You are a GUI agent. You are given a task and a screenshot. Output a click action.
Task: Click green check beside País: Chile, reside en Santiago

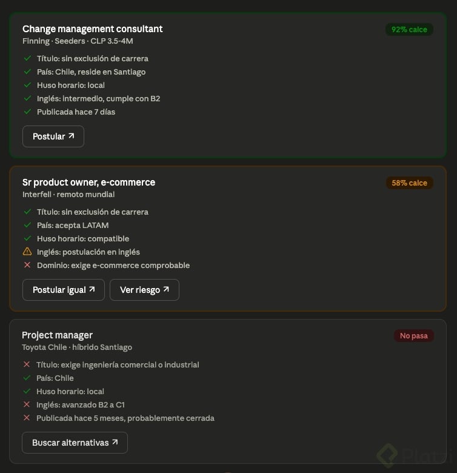pos(27,72)
